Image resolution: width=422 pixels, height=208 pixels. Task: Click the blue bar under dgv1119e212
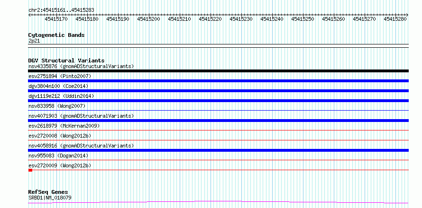(218, 101)
